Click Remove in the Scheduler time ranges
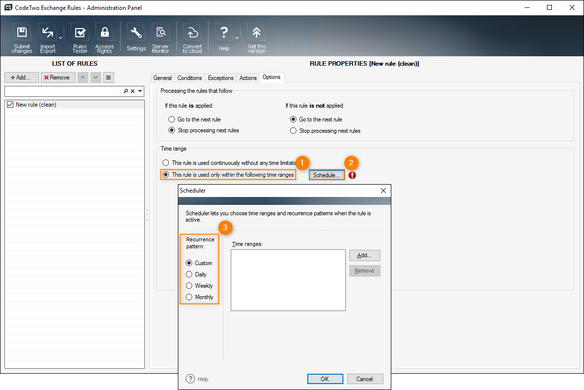Image resolution: width=584 pixels, height=390 pixels. coord(365,271)
